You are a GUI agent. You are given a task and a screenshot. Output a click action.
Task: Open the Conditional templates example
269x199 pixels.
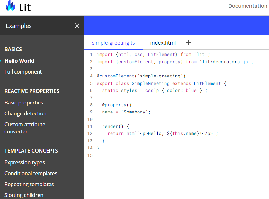pos(31,173)
